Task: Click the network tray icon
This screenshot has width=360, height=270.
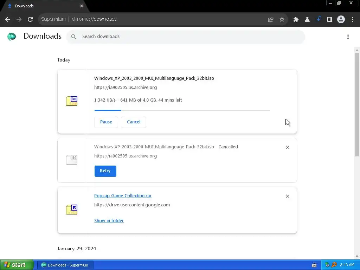Action: [327, 265]
